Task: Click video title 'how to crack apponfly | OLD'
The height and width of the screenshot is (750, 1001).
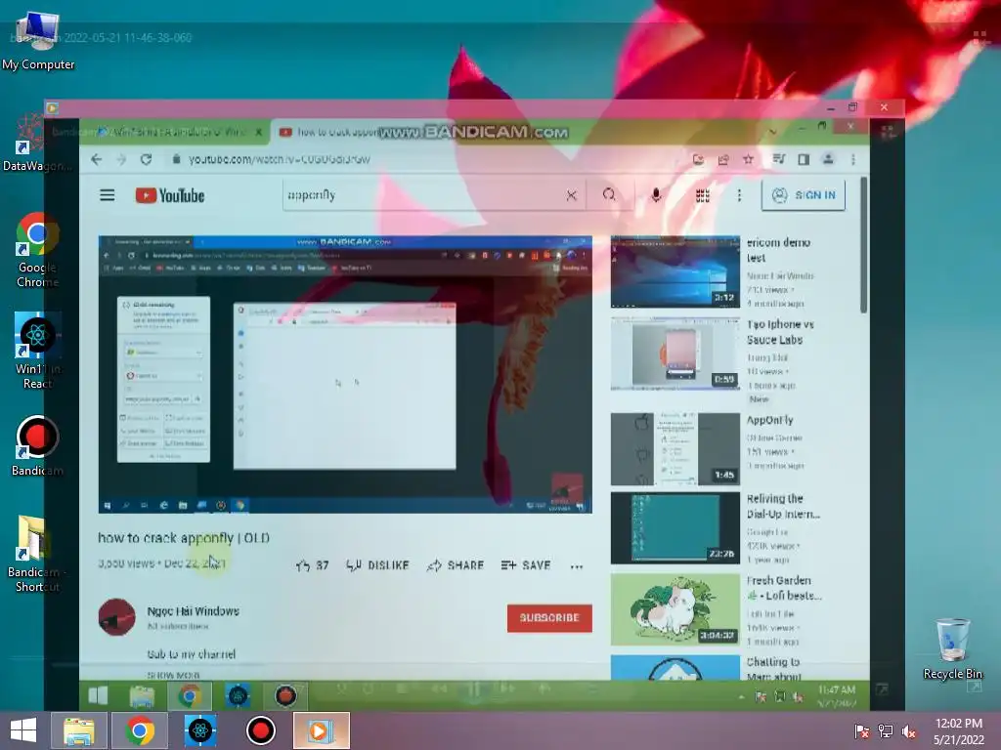Action: pyautogui.click(x=184, y=538)
